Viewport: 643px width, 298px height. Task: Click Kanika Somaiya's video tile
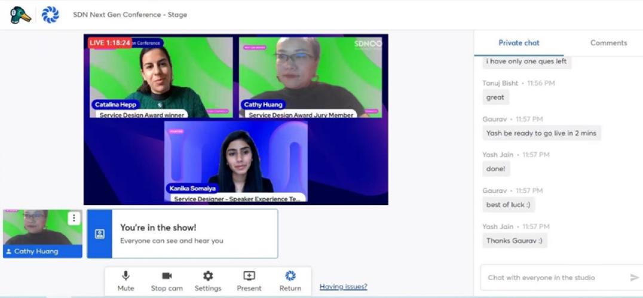tap(236, 161)
